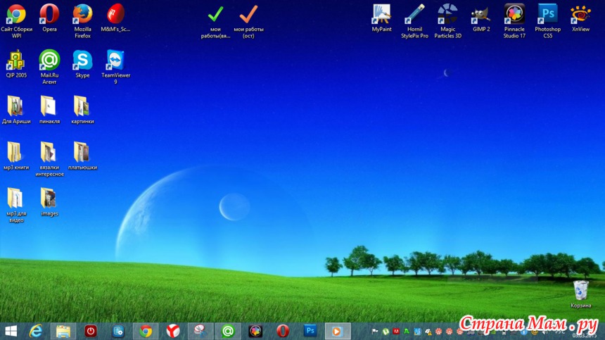Open the Корзина recycle bin
Viewport: 605px width, 340px height.
click(580, 294)
